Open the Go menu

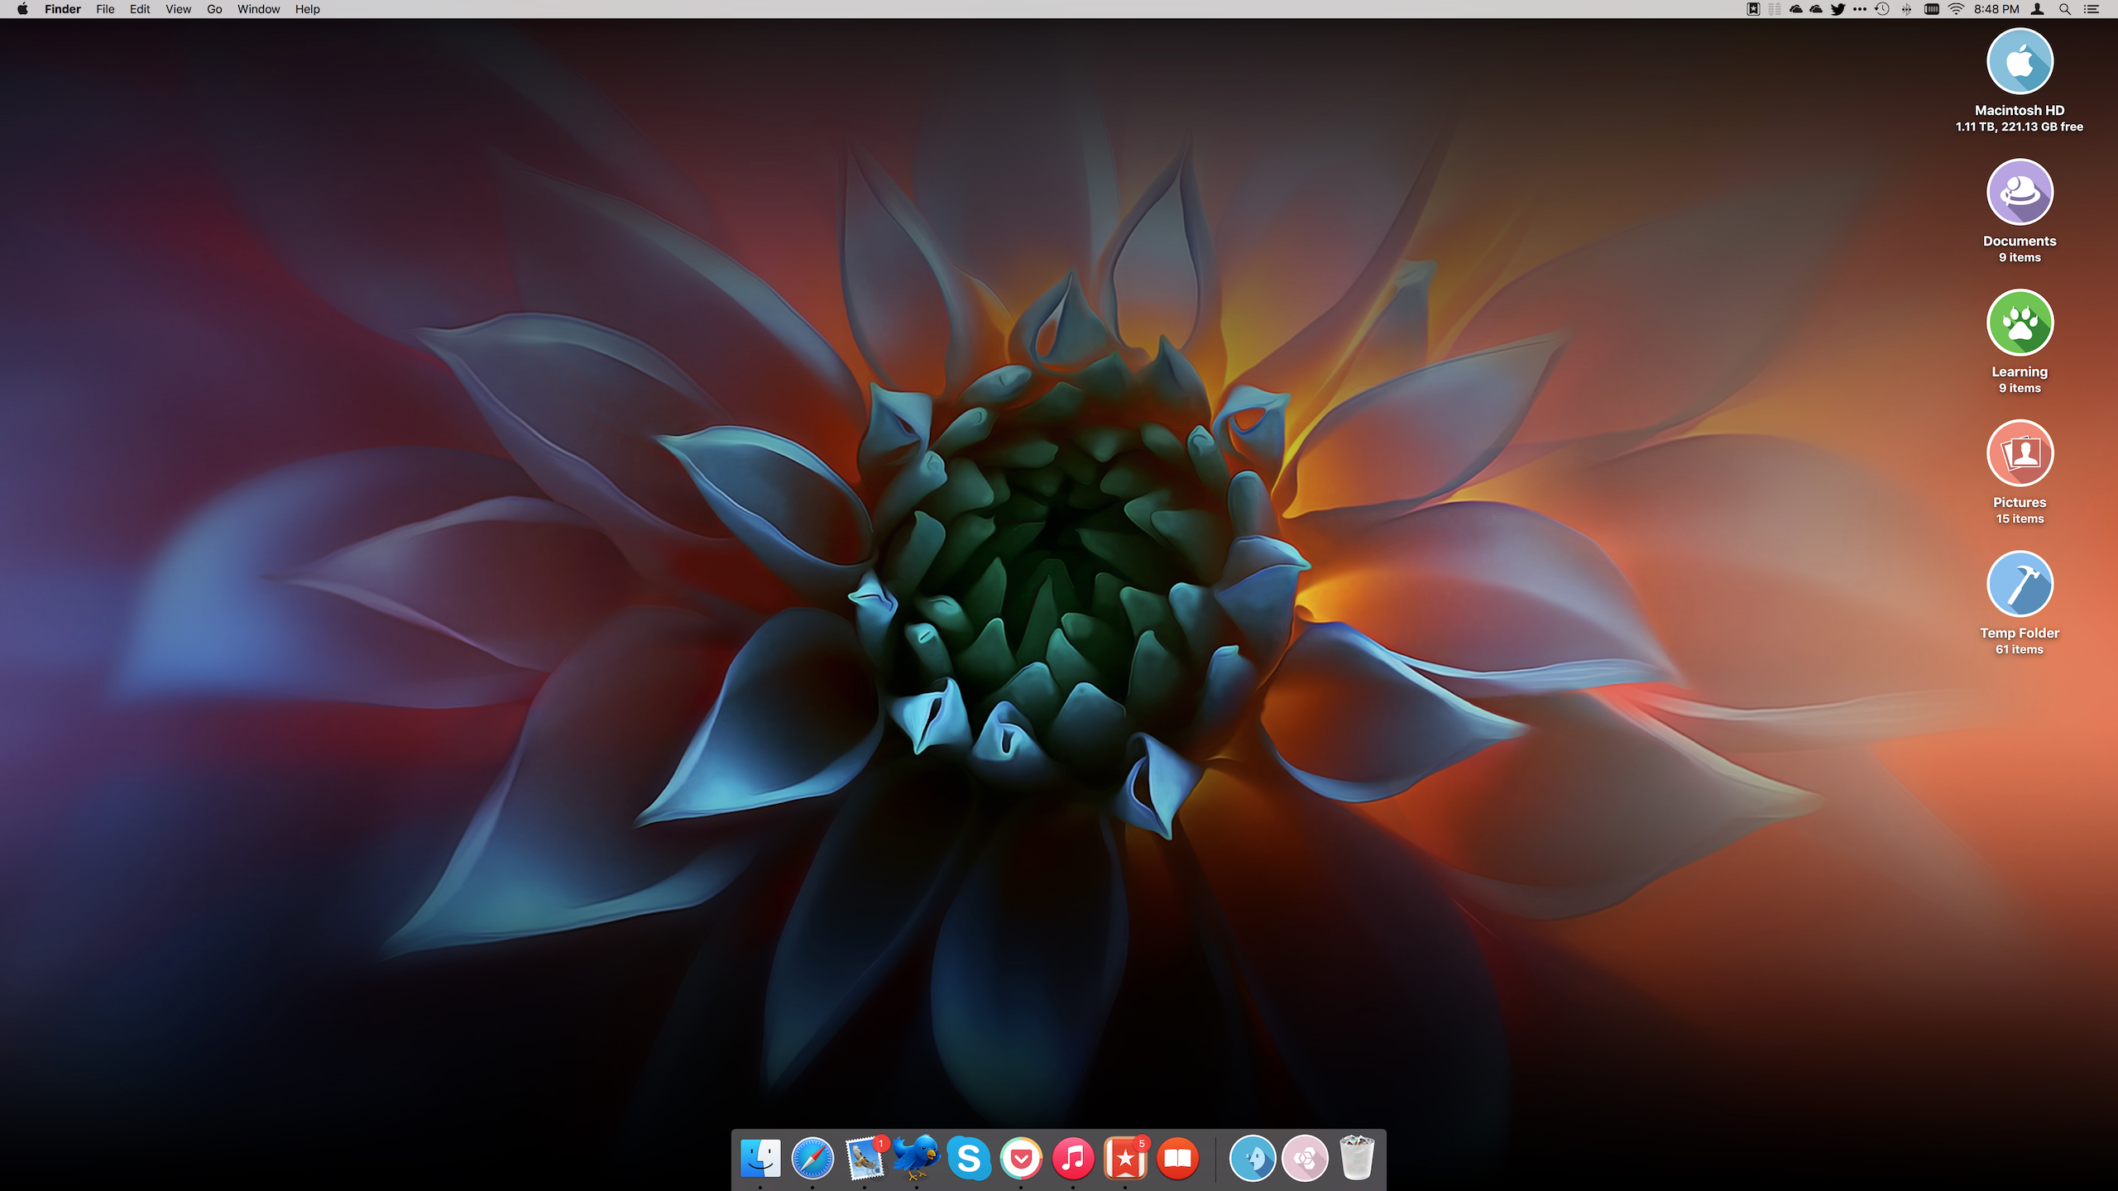click(x=214, y=9)
